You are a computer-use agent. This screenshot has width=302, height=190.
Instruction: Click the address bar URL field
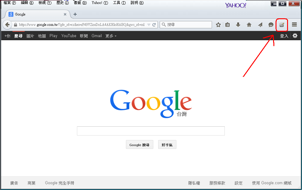82,25
